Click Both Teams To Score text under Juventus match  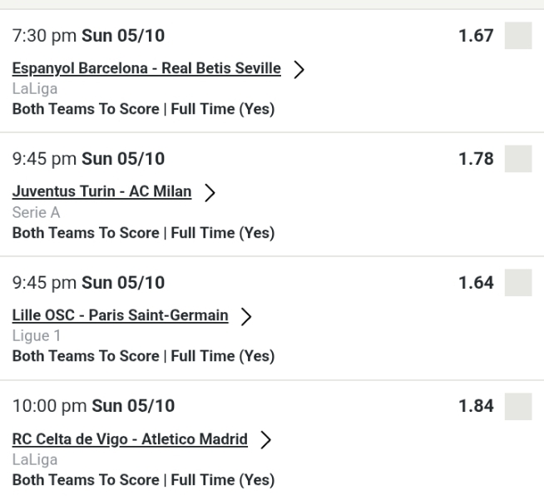142,233
